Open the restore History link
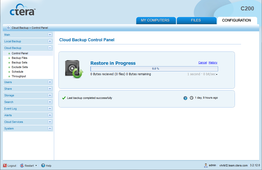 pos(213,62)
